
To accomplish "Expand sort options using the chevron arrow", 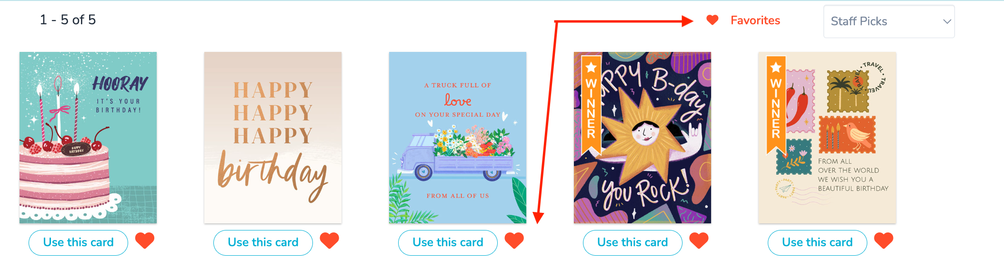I will [947, 21].
